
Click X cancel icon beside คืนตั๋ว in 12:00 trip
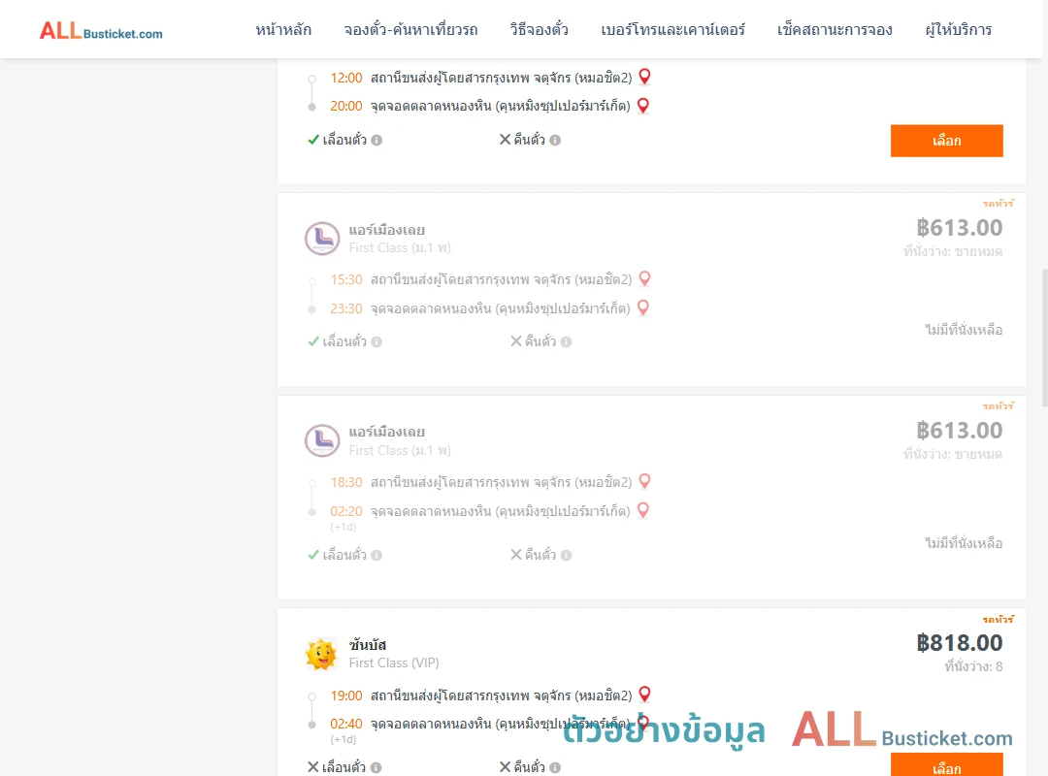tap(506, 139)
